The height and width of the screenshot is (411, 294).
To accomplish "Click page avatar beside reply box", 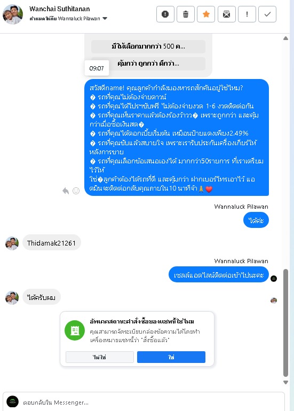I will (12, 402).
